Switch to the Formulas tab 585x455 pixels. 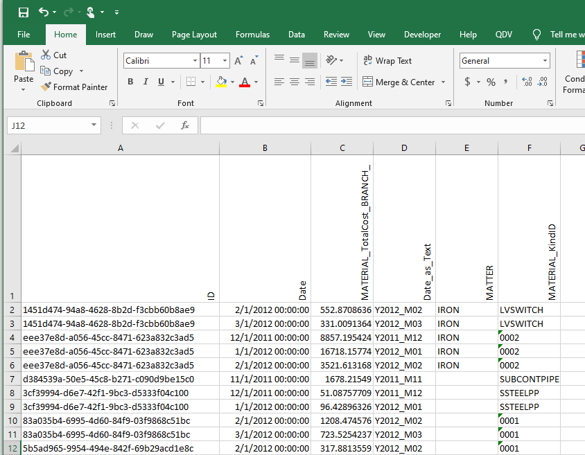coord(252,35)
